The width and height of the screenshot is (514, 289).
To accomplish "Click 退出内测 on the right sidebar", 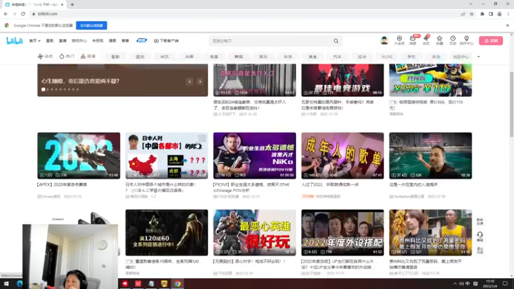I will click(480, 250).
